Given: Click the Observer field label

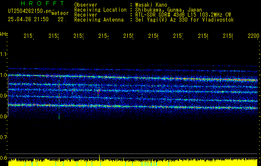Looking at the screenshot, I should (86, 5).
